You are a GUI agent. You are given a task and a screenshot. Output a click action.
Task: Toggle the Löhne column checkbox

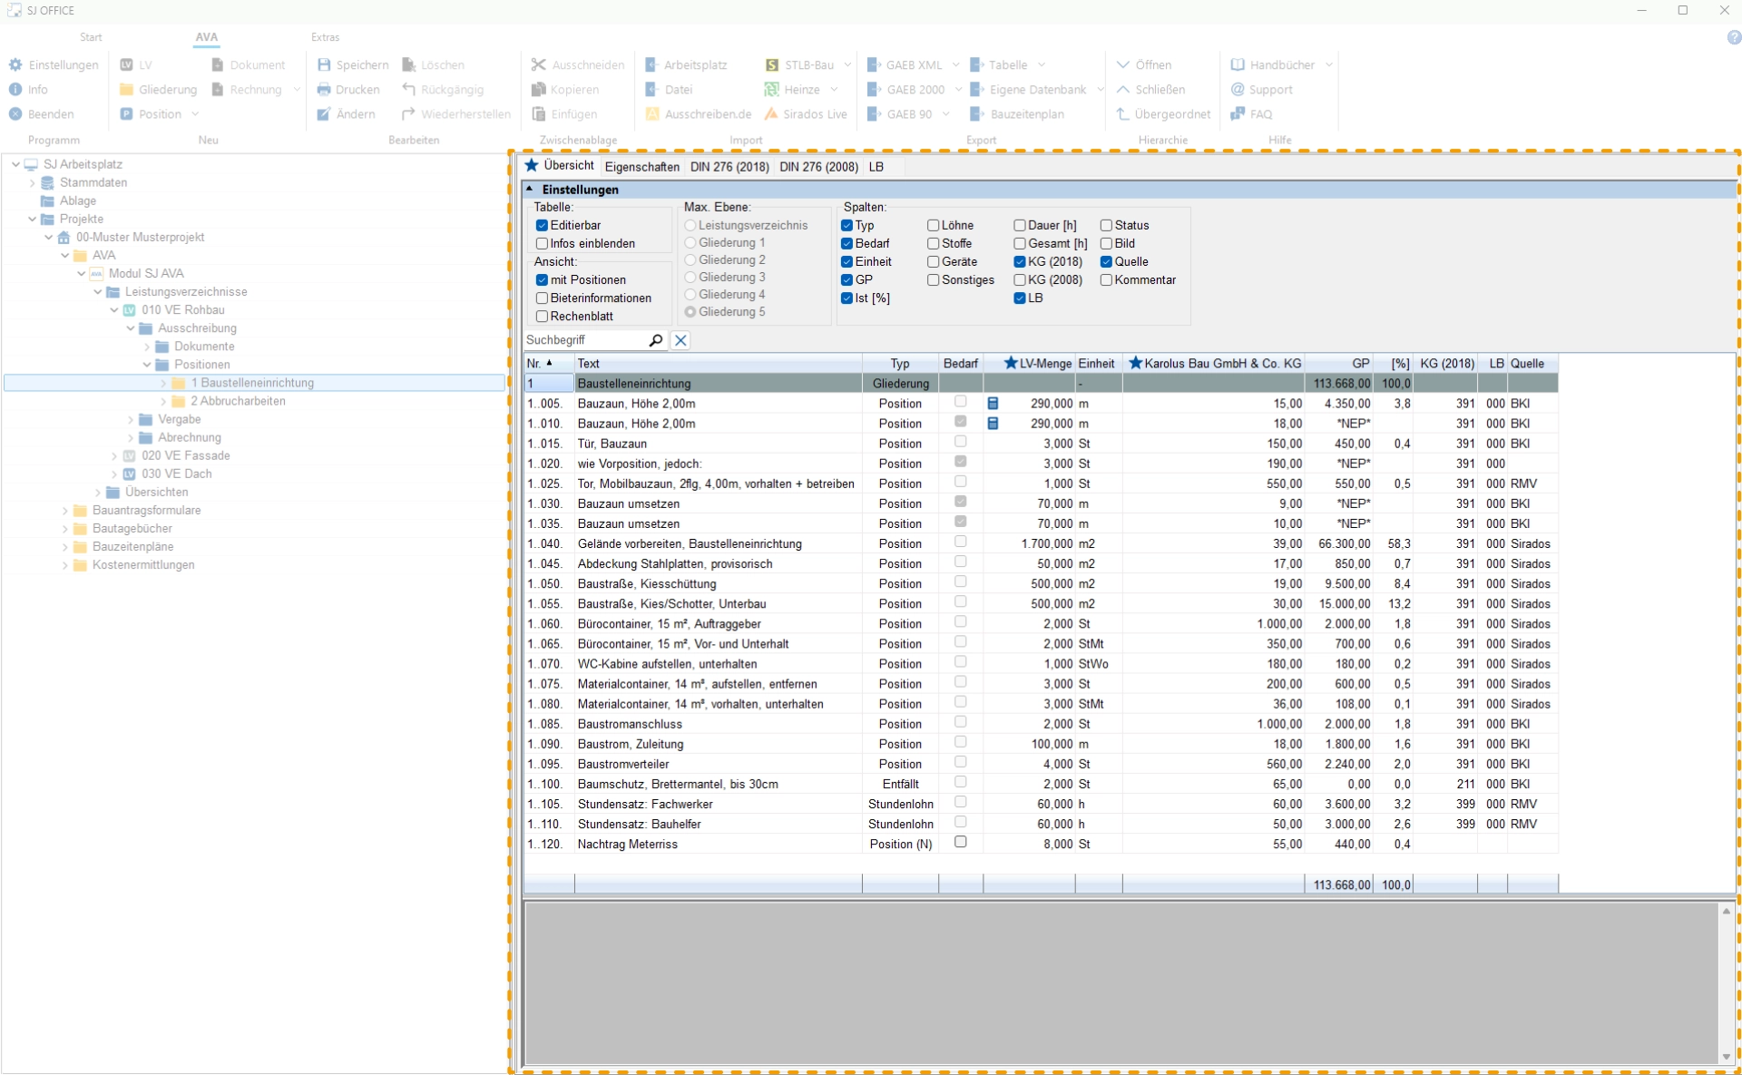[x=933, y=226]
